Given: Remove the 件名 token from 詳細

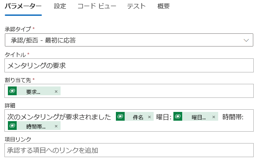Looking at the screenshot, I should pos(149,117).
